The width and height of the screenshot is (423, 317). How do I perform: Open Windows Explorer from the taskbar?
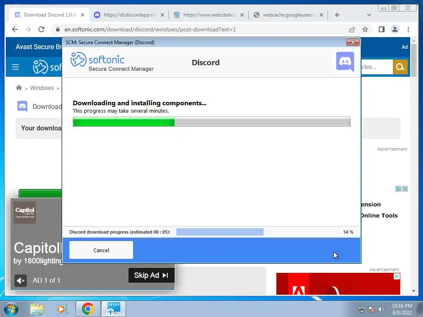(37, 309)
